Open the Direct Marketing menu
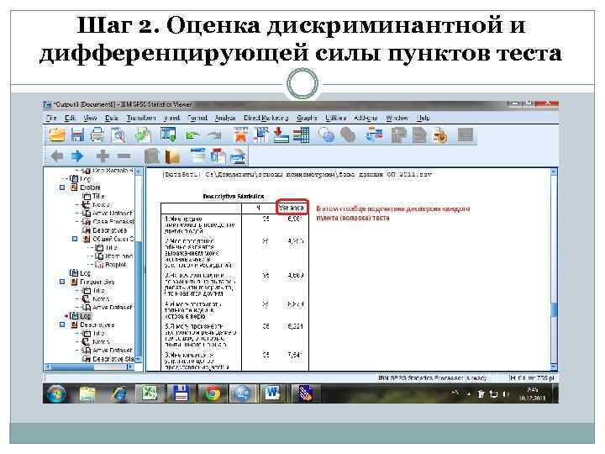This screenshot has height=454, width=605. [x=266, y=119]
